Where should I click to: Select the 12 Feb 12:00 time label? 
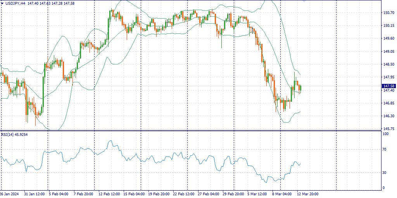[x=109, y=194]
